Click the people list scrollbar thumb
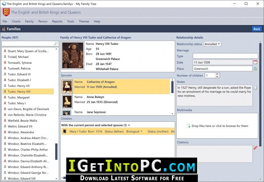264x182 pixels. 56,151
